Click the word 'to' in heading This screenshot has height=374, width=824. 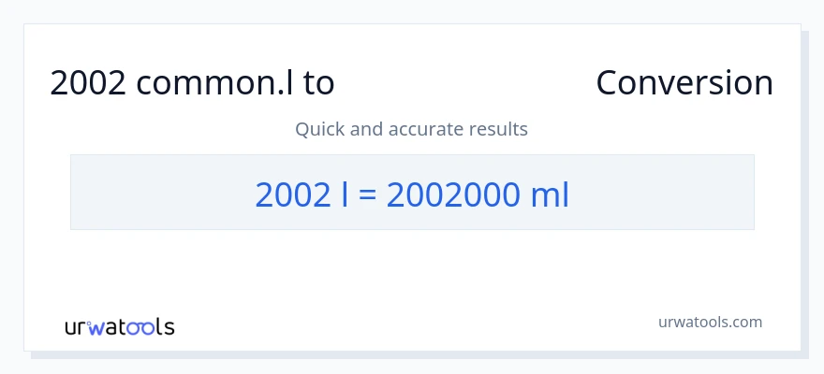coord(319,83)
